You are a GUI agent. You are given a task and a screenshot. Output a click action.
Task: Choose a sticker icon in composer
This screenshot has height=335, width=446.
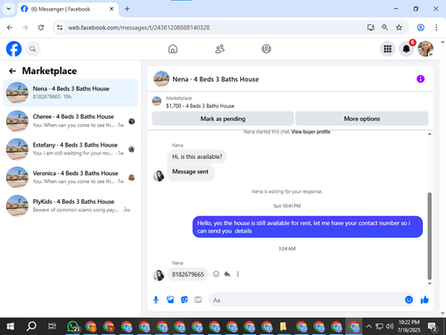pyautogui.click(x=185, y=300)
